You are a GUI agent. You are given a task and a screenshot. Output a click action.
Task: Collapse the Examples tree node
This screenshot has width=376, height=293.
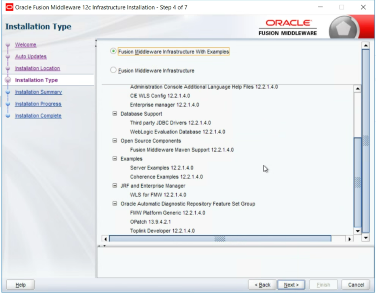(115, 158)
